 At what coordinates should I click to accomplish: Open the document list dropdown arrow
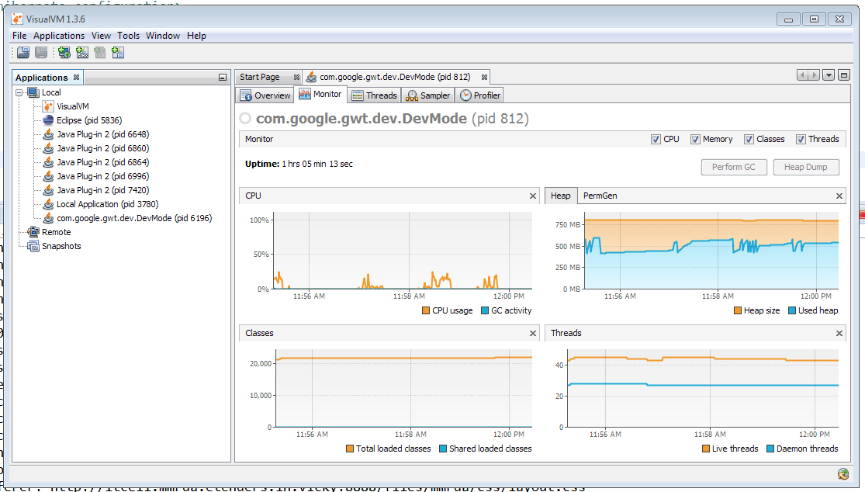tap(828, 75)
